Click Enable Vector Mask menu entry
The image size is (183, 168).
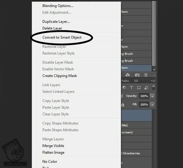pos(58,69)
